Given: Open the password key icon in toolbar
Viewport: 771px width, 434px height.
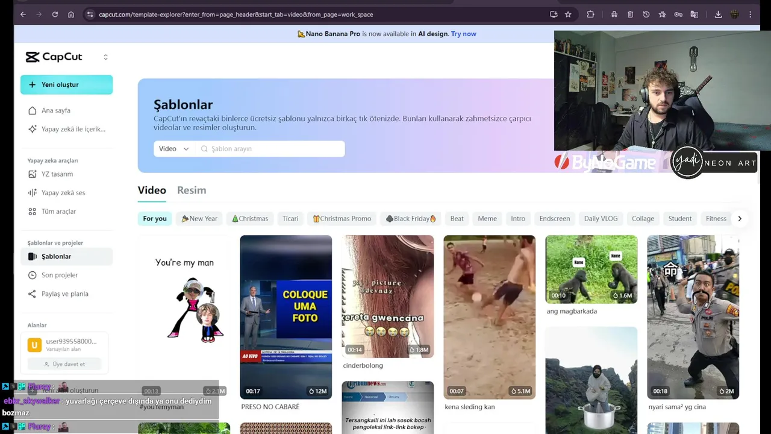Looking at the screenshot, I should pos(678,14).
